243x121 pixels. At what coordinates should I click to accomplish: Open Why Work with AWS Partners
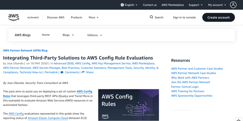point(190,78)
